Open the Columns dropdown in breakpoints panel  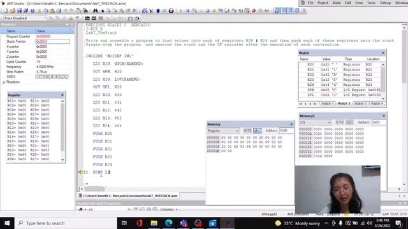point(168,209)
